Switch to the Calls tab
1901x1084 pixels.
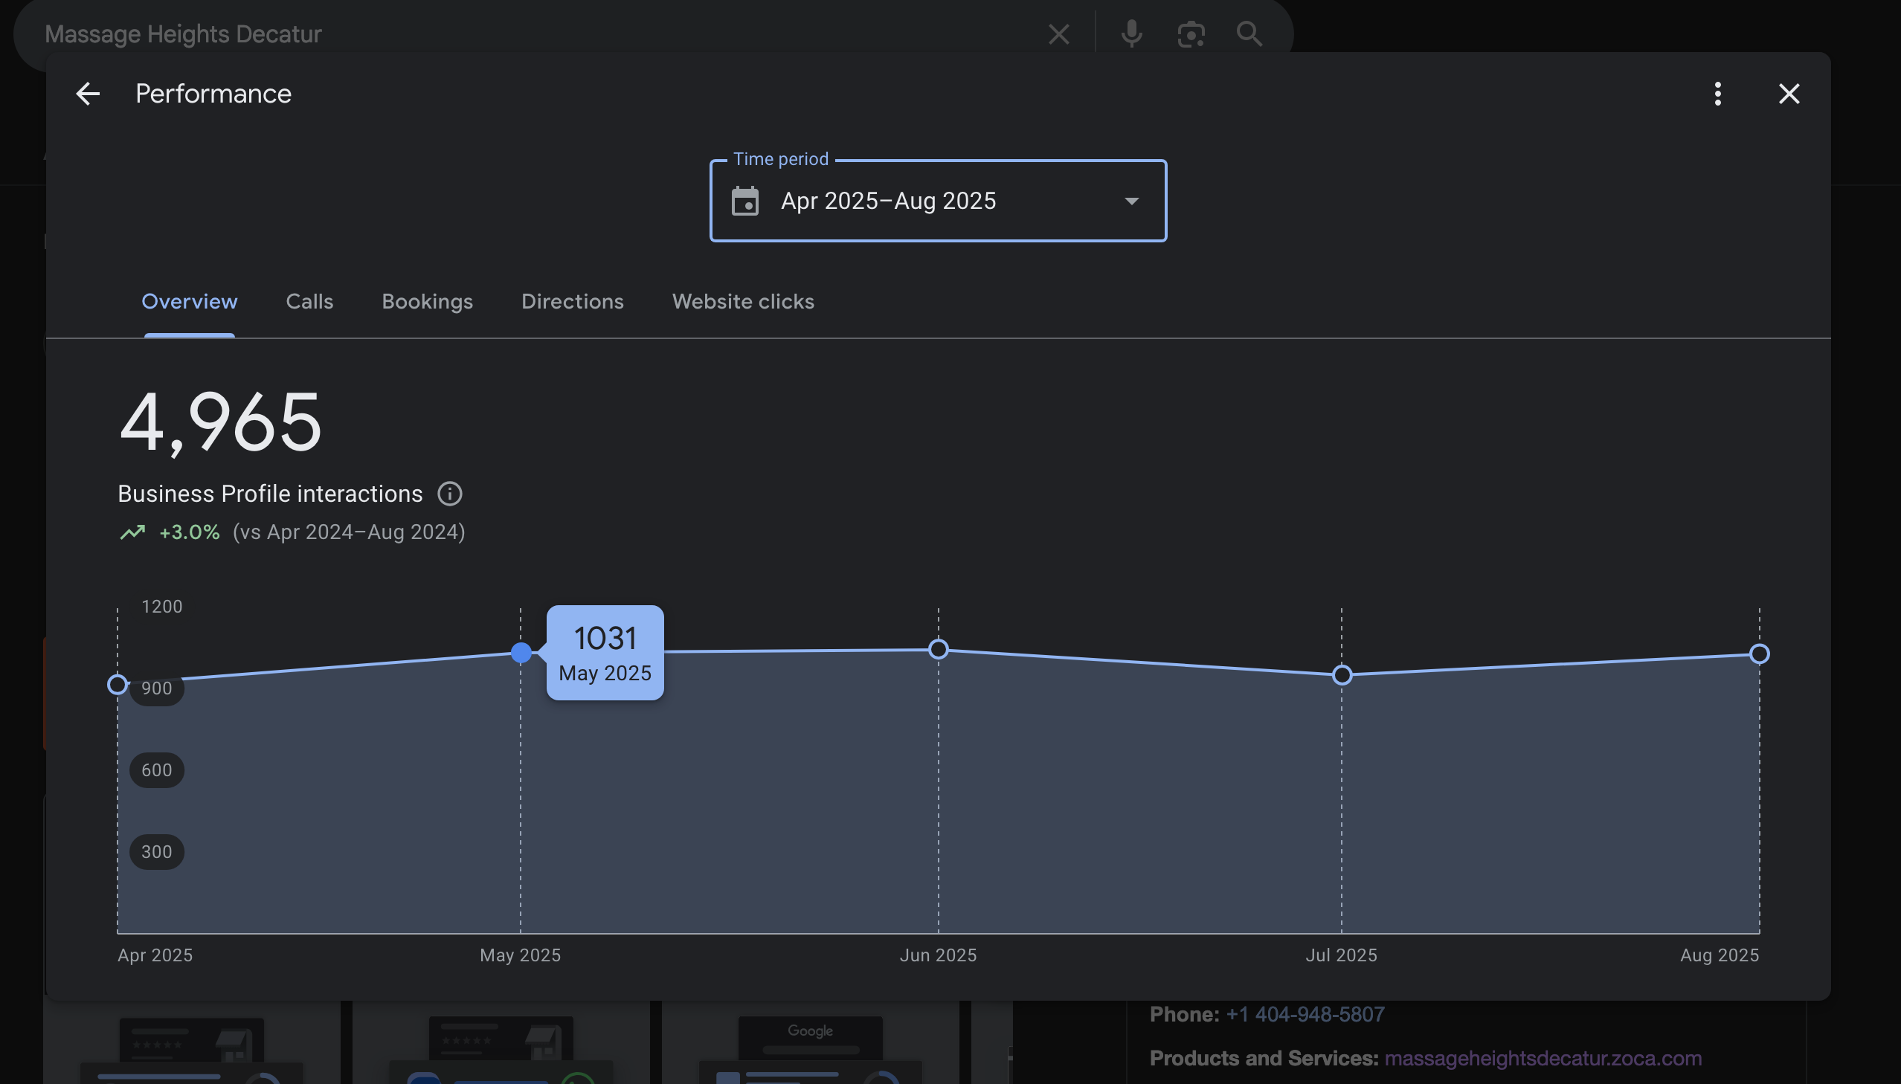click(309, 302)
